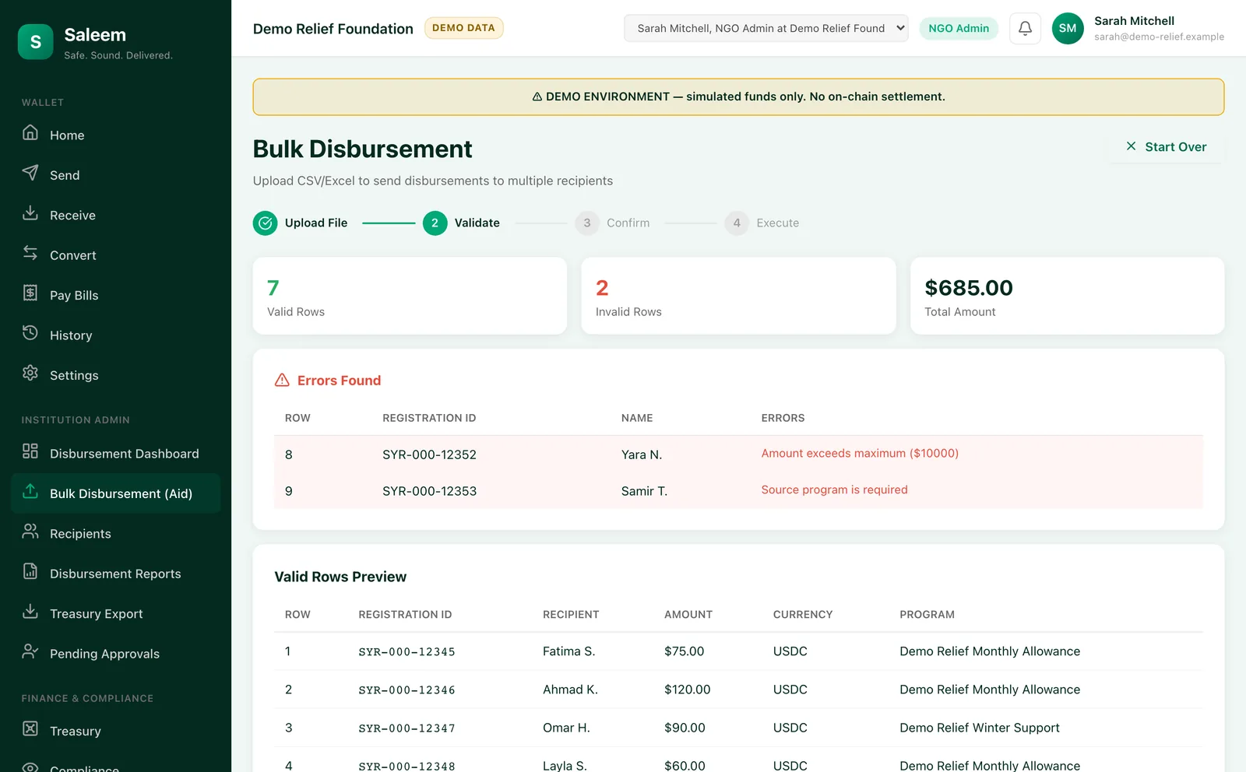Click the Send paper-plane icon
Screen dimensions: 1246x772
click(x=30, y=173)
